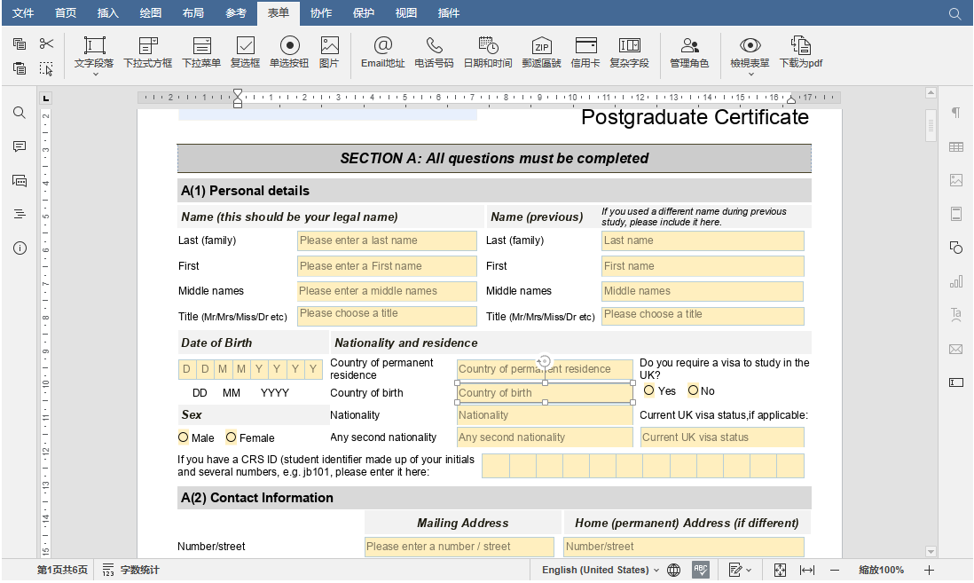Open the 文件 file menu

(23, 13)
